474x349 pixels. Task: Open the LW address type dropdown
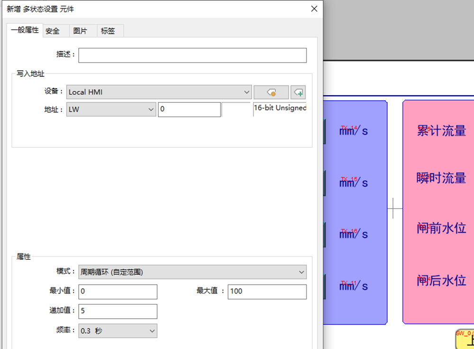point(111,110)
